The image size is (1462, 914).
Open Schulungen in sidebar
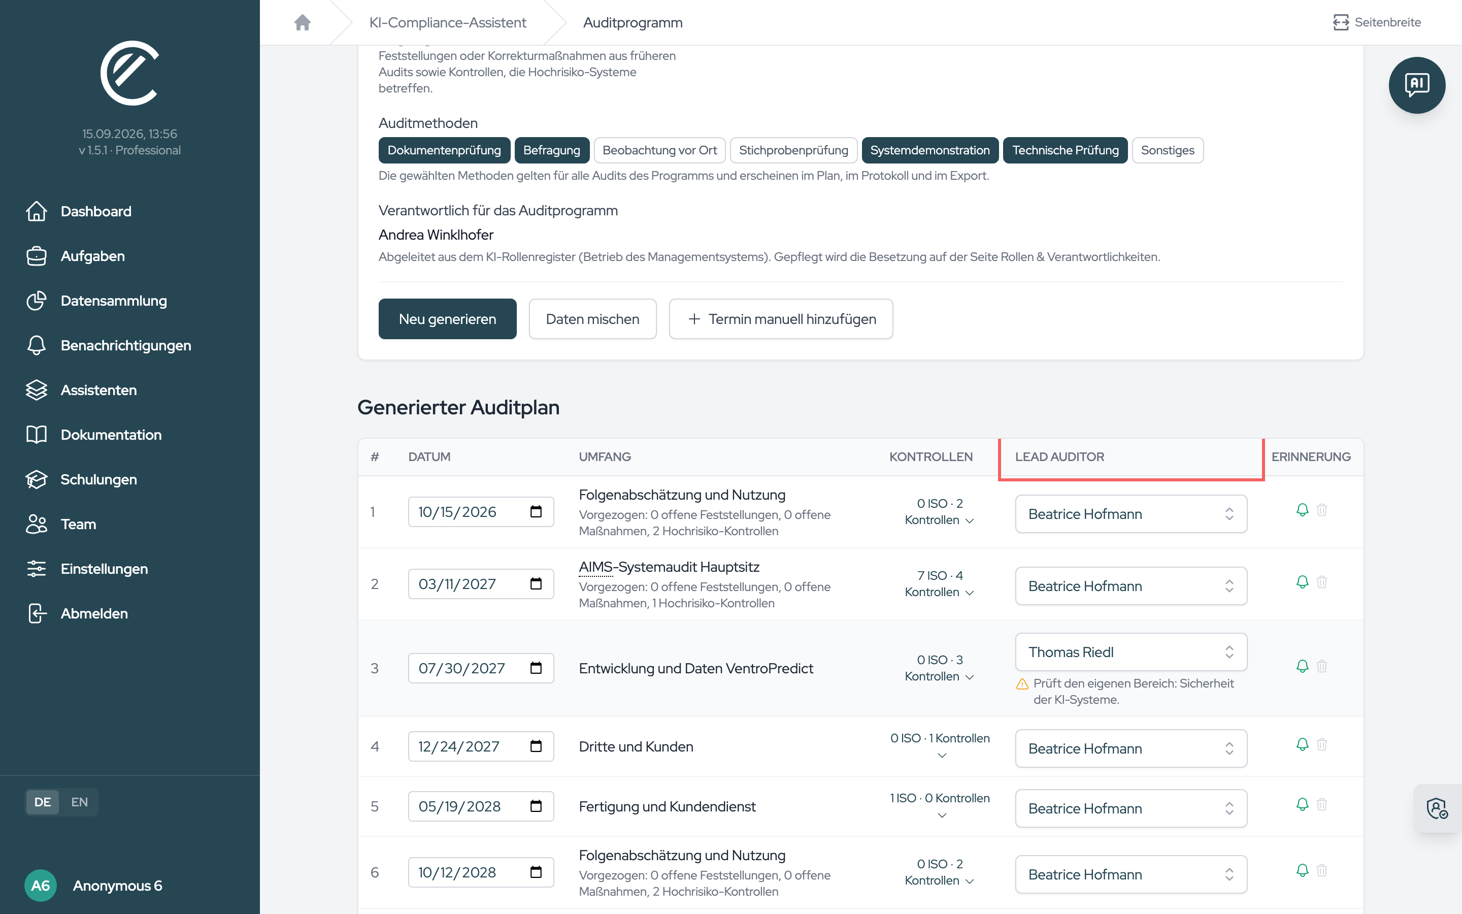pos(82,479)
